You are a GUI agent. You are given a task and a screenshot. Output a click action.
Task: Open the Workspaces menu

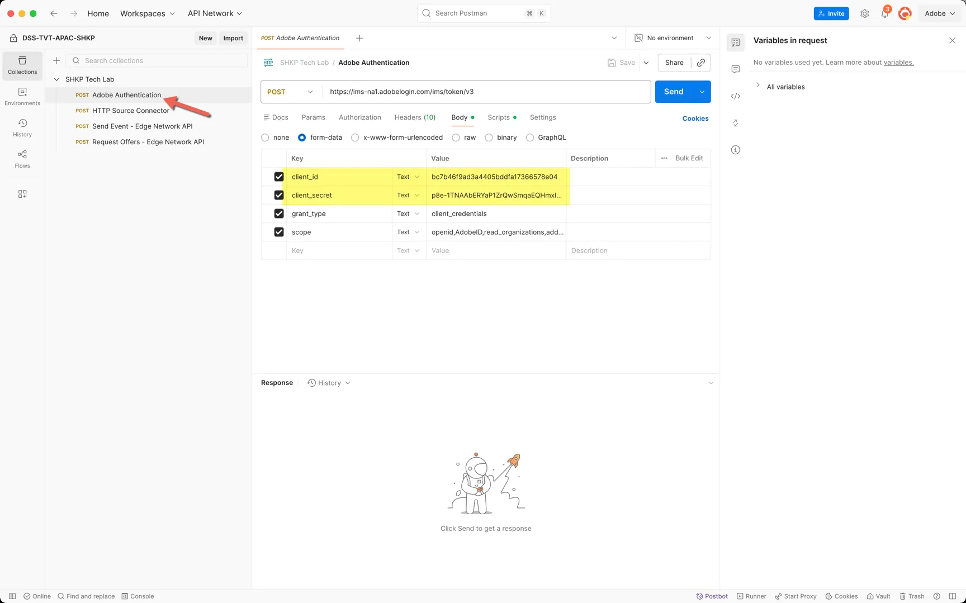coord(148,13)
